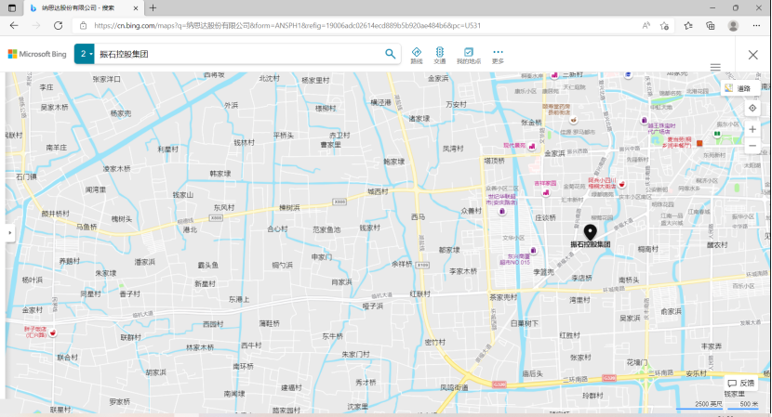Locate me with the target icon

click(752, 108)
